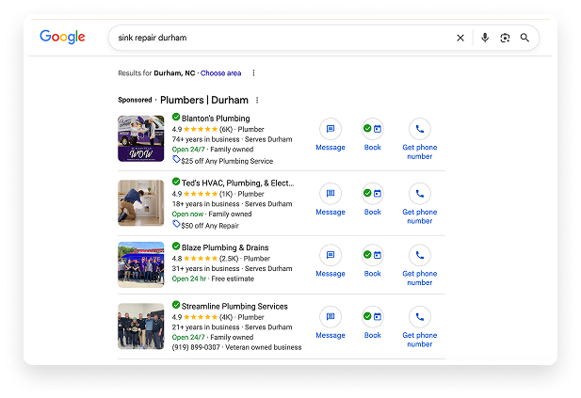Click Message icon for Blaze Plumbing & Drains
The image size is (581, 398).
pyautogui.click(x=330, y=255)
